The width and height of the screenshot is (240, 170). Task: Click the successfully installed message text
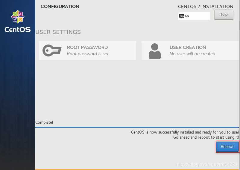185,132
